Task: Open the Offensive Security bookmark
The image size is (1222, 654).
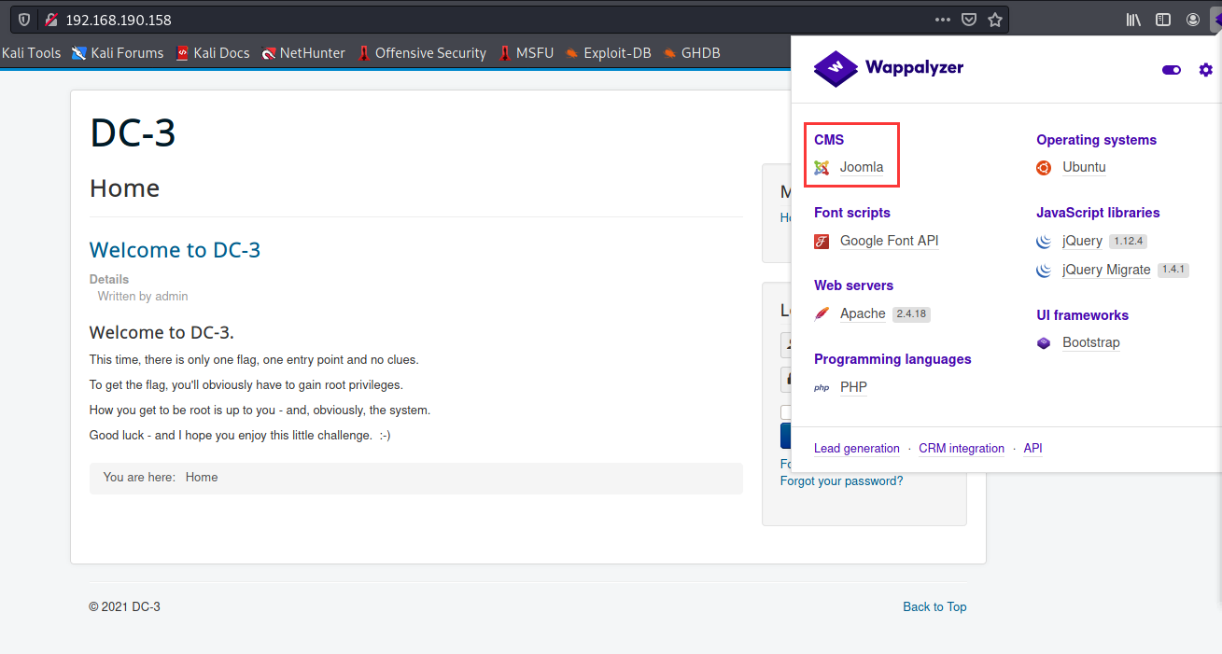Action: pos(422,53)
